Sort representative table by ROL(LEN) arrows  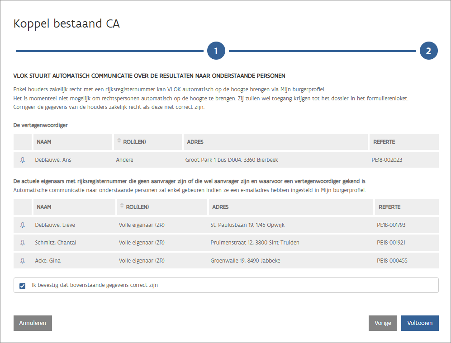point(119,141)
